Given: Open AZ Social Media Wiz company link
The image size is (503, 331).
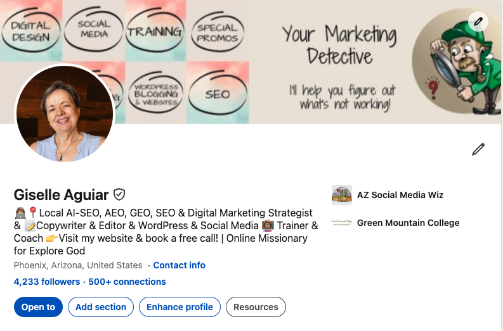Looking at the screenshot, I should (400, 195).
